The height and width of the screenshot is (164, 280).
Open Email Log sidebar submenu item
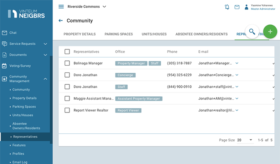coord(20,162)
